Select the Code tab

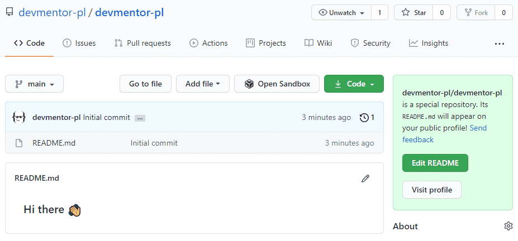30,43
